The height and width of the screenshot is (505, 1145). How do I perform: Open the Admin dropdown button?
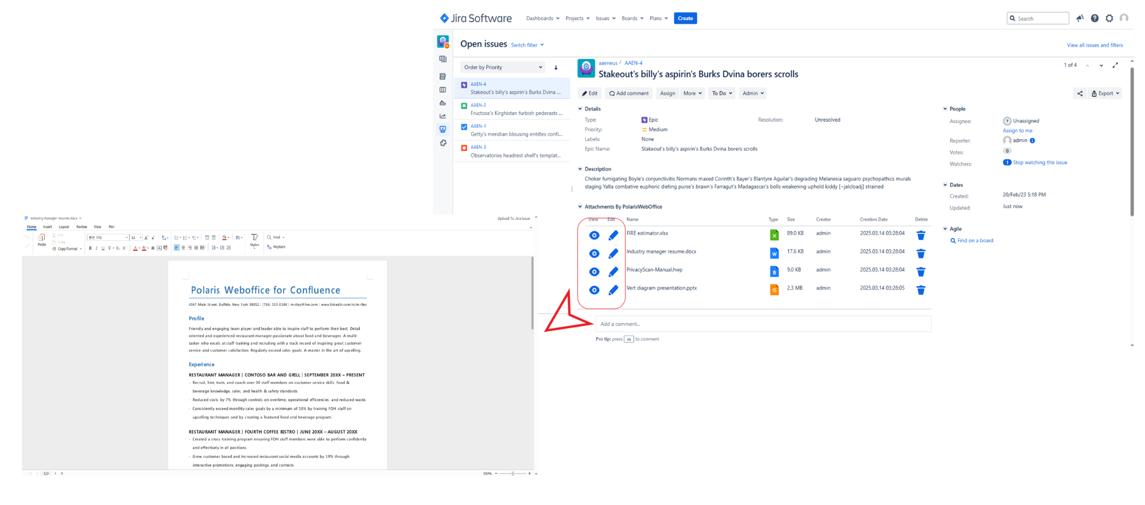pos(752,94)
